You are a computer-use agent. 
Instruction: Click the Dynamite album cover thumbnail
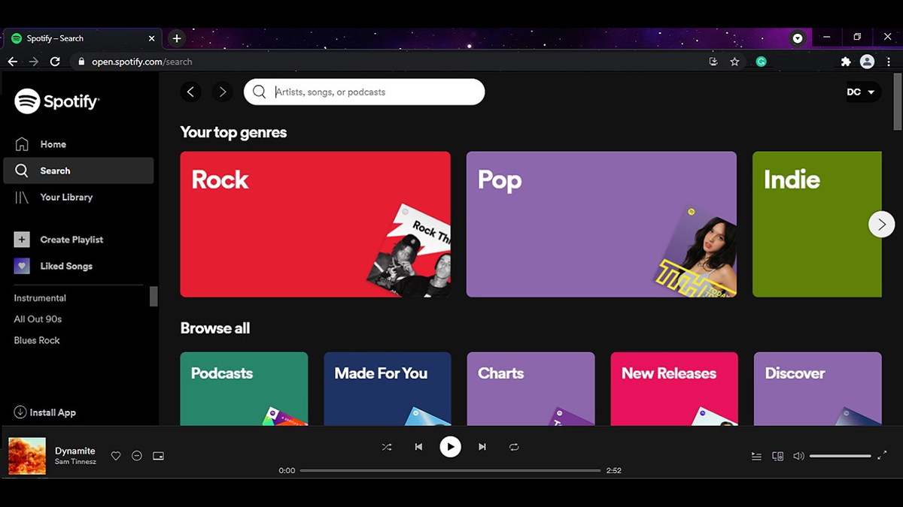pyautogui.click(x=27, y=456)
